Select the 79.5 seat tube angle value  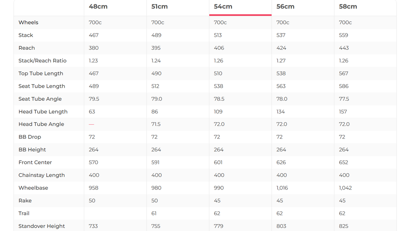click(x=94, y=99)
